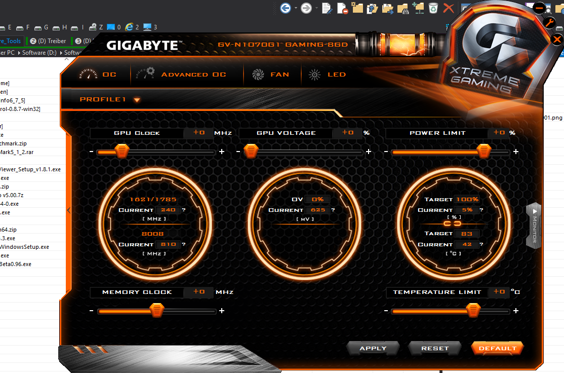This screenshot has width=564, height=373.
Task: Open the Back history dropdown arrow
Action: [296, 8]
